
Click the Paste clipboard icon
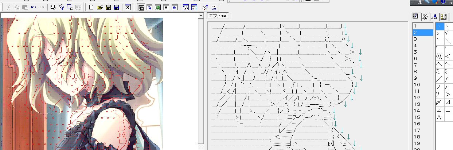(25, 7)
